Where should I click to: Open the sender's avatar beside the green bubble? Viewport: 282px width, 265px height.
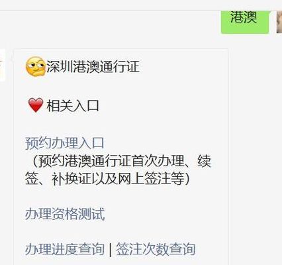(x=279, y=22)
